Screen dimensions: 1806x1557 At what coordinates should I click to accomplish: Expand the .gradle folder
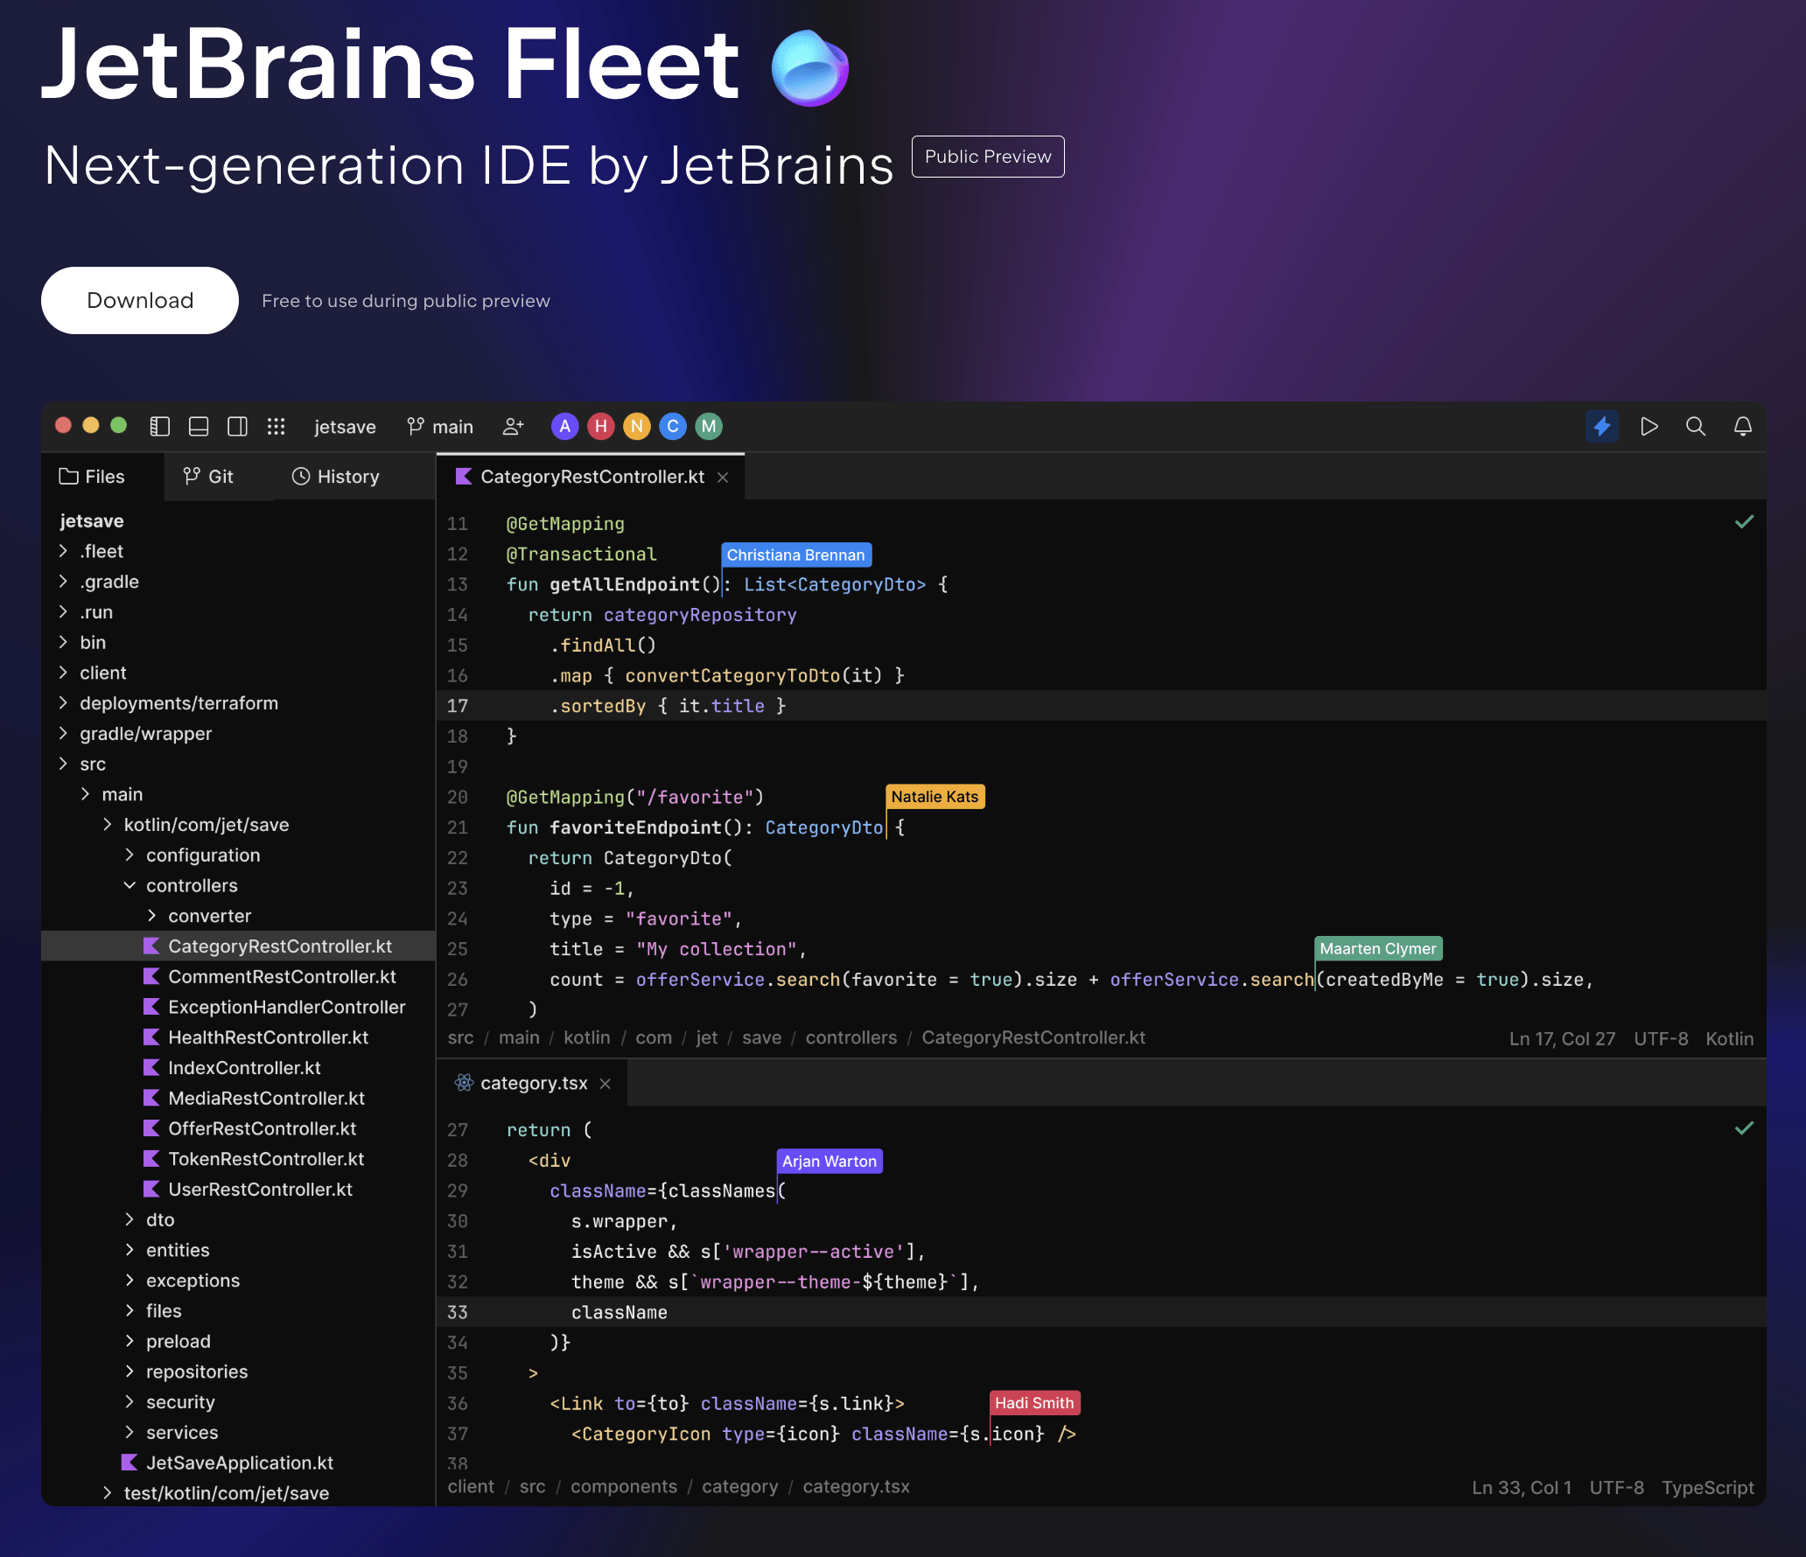click(x=63, y=582)
